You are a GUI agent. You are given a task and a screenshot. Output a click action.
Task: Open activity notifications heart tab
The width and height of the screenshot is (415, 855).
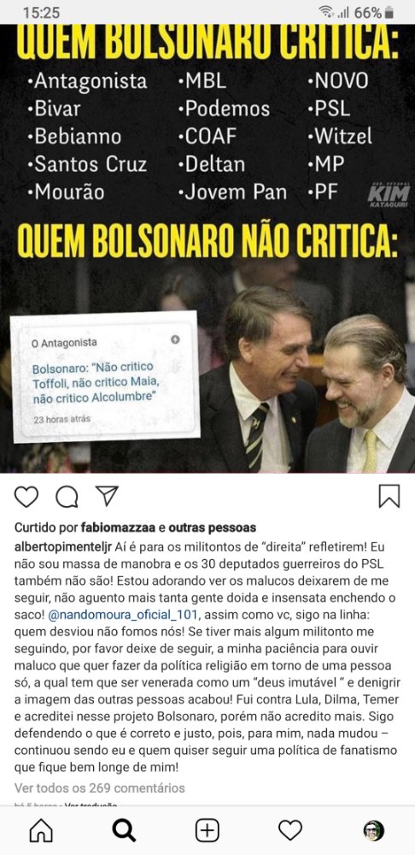(290, 830)
